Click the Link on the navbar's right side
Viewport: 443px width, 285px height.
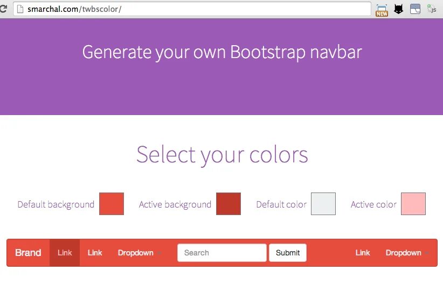[363, 253]
